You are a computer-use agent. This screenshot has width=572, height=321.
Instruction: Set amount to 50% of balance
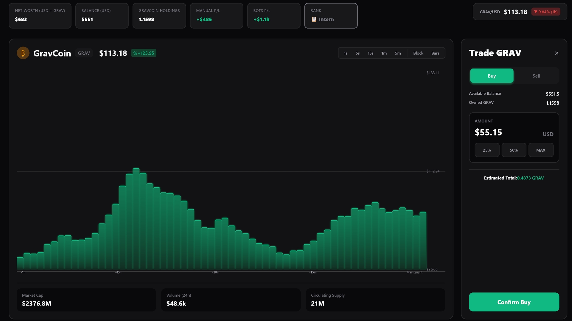coord(514,150)
